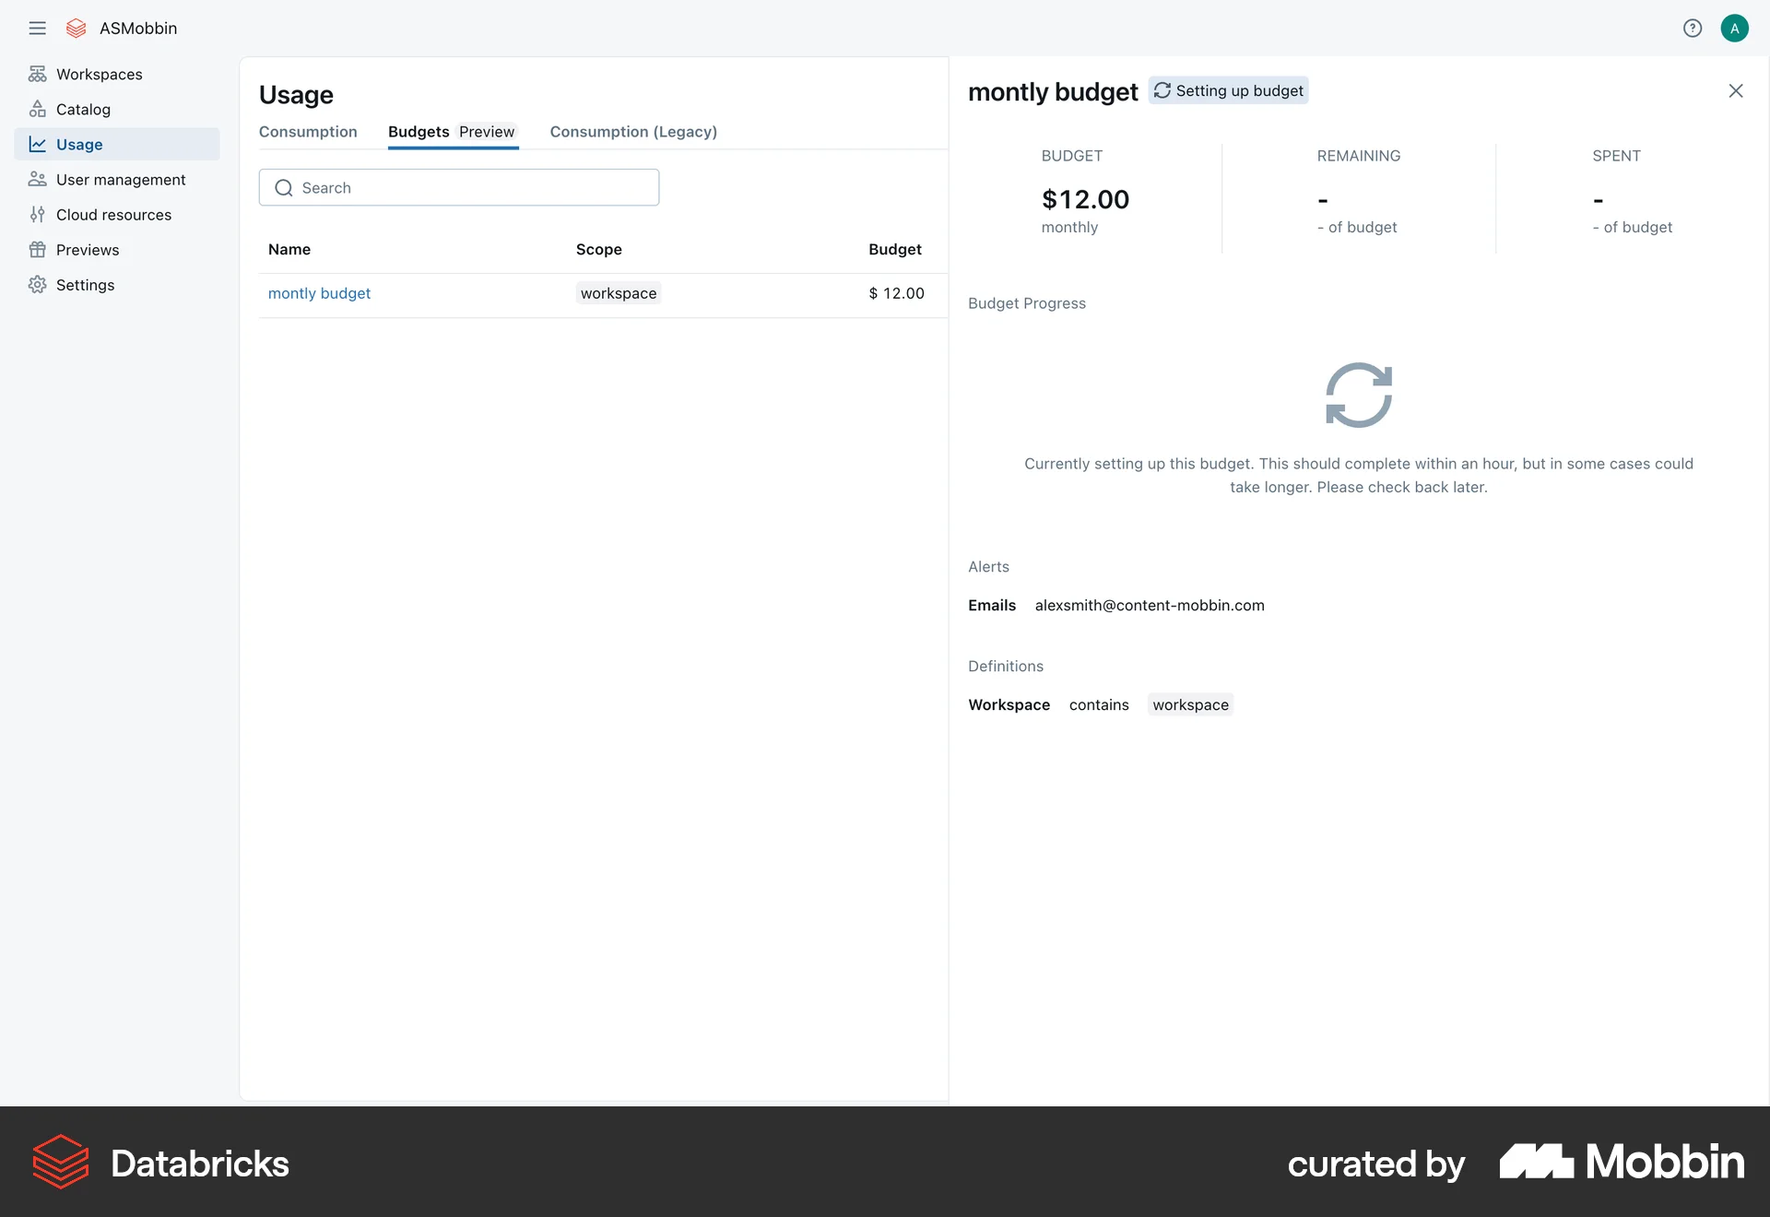The image size is (1770, 1217).
Task: Open the user avatar menu
Action: (1735, 28)
